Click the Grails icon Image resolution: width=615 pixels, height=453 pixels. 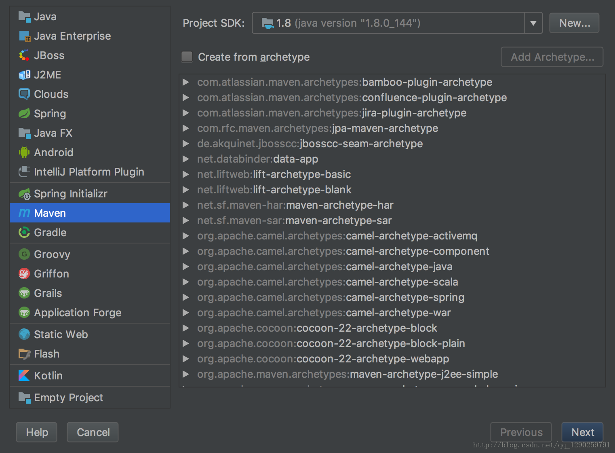tap(24, 293)
